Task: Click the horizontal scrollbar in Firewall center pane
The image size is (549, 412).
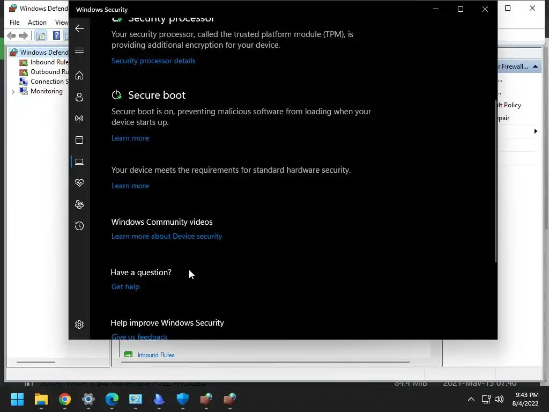Action: point(265,362)
